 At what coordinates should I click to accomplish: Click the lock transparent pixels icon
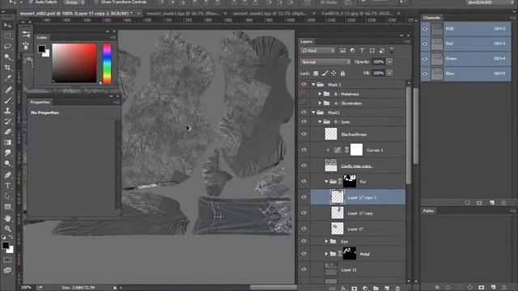tap(316, 74)
